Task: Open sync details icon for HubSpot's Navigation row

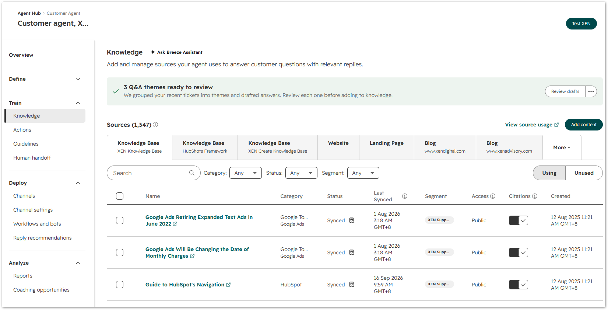Action: click(352, 285)
